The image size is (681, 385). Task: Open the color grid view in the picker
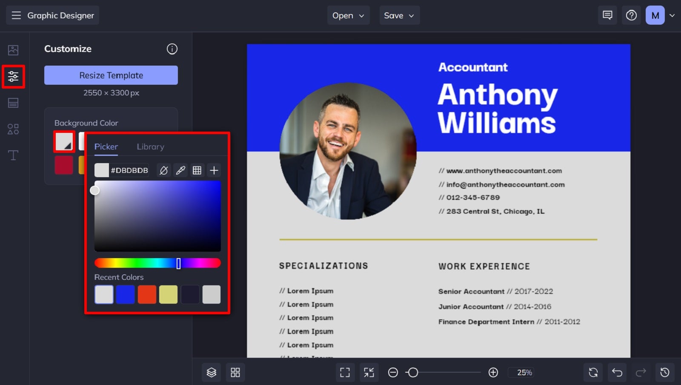[197, 170]
